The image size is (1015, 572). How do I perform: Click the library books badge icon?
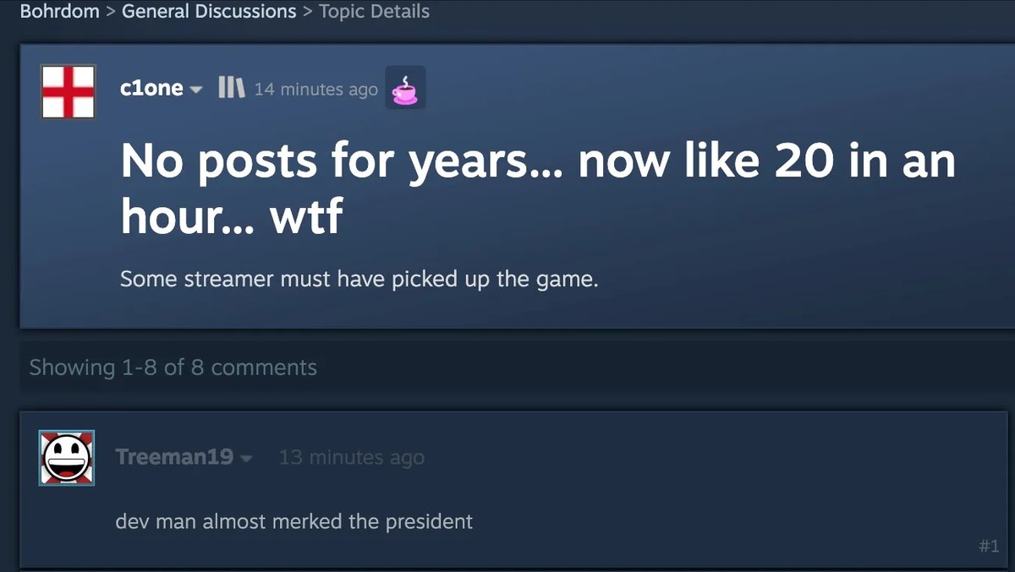point(231,88)
